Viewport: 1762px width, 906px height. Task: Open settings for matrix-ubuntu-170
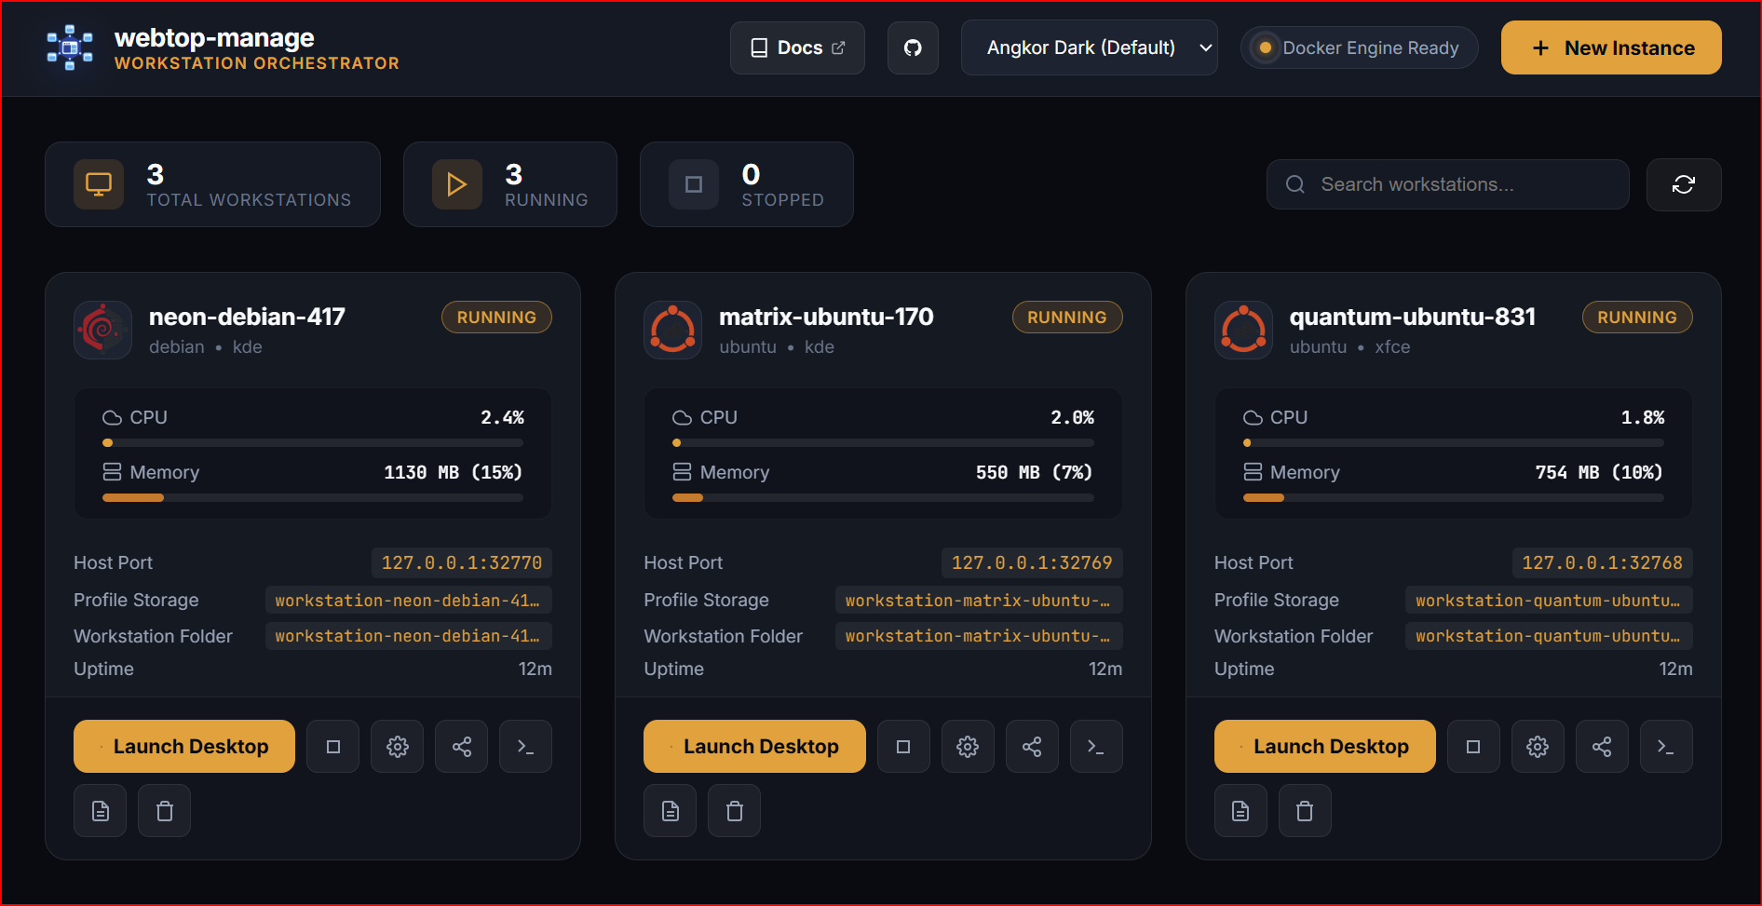pos(968,747)
